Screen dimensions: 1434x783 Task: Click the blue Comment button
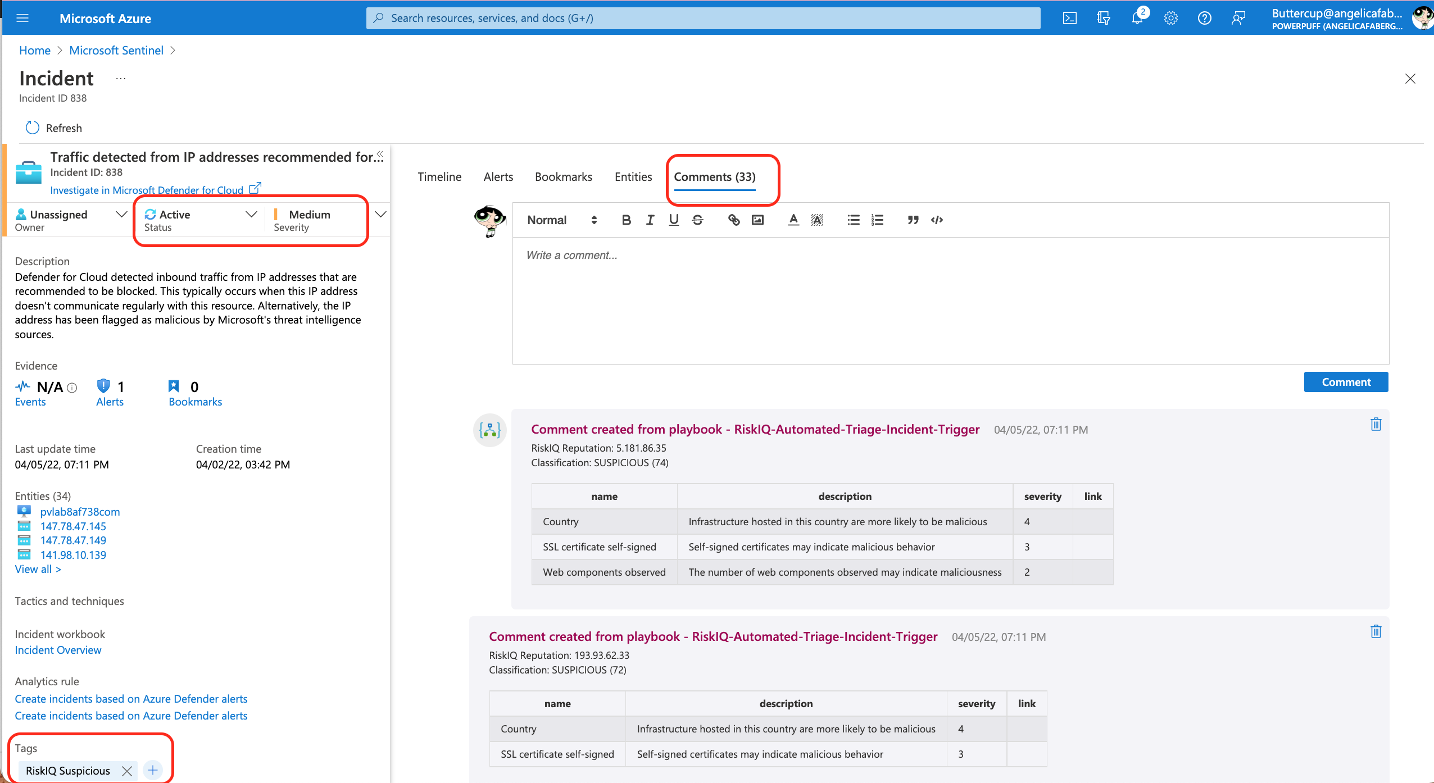[1346, 382]
